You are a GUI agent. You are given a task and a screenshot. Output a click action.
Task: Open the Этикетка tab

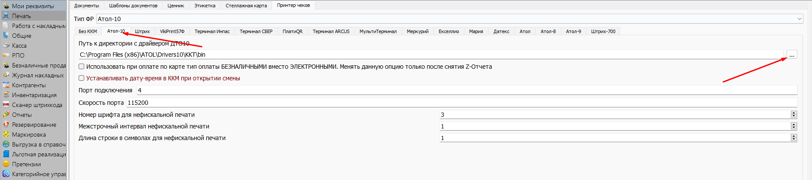(x=205, y=6)
